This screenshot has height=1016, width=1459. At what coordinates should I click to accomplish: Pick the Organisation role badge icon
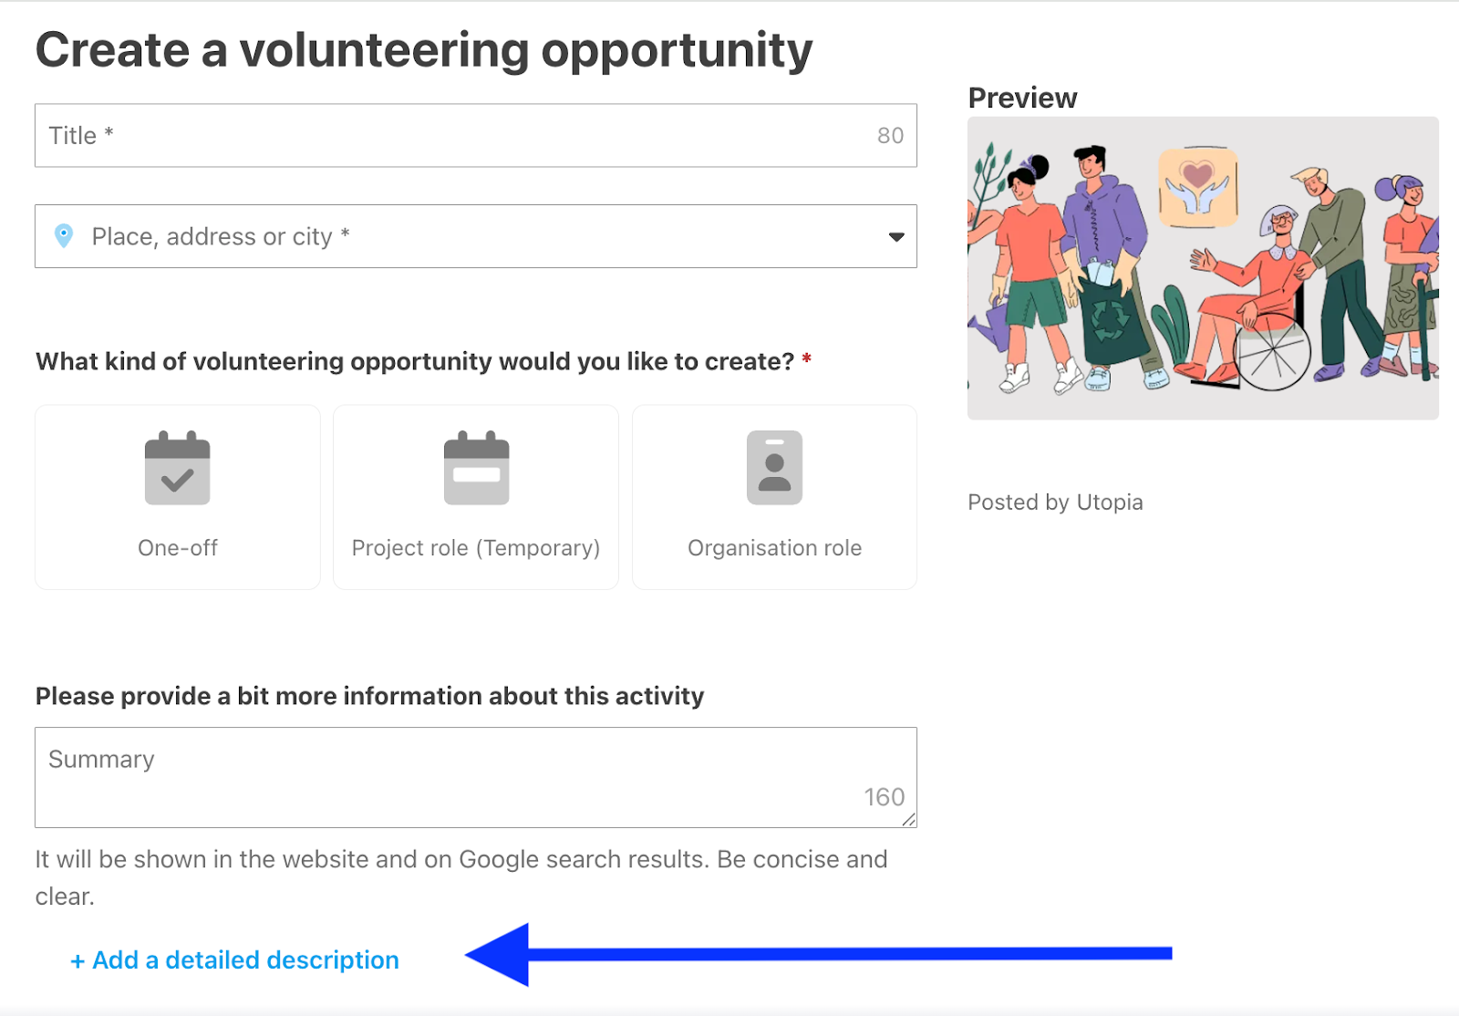[774, 468]
